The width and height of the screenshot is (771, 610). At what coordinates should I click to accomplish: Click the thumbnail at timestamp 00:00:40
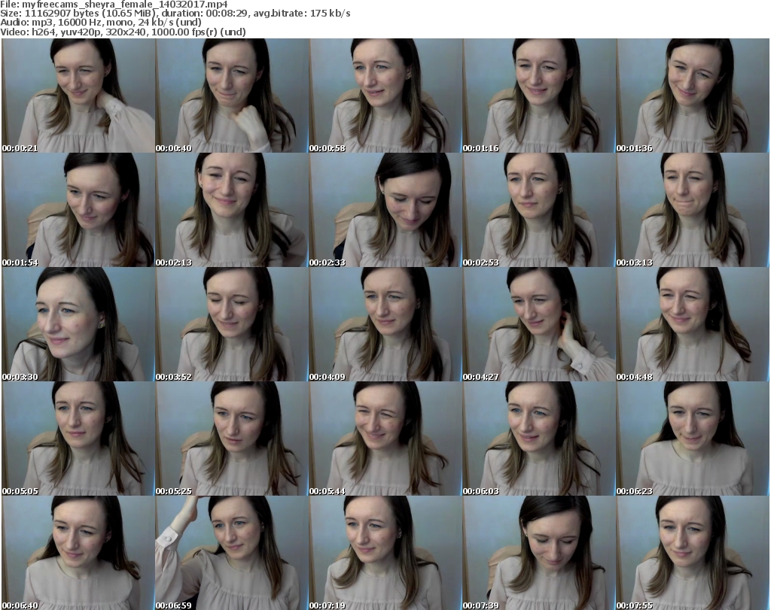(x=232, y=96)
